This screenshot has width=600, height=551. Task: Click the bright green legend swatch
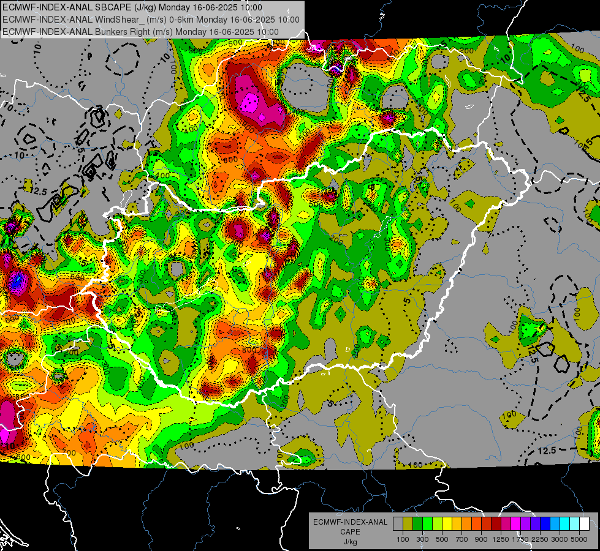[x=427, y=524]
